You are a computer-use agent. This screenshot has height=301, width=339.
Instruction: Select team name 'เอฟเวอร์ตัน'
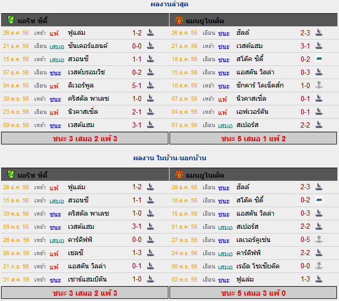tap(252, 112)
